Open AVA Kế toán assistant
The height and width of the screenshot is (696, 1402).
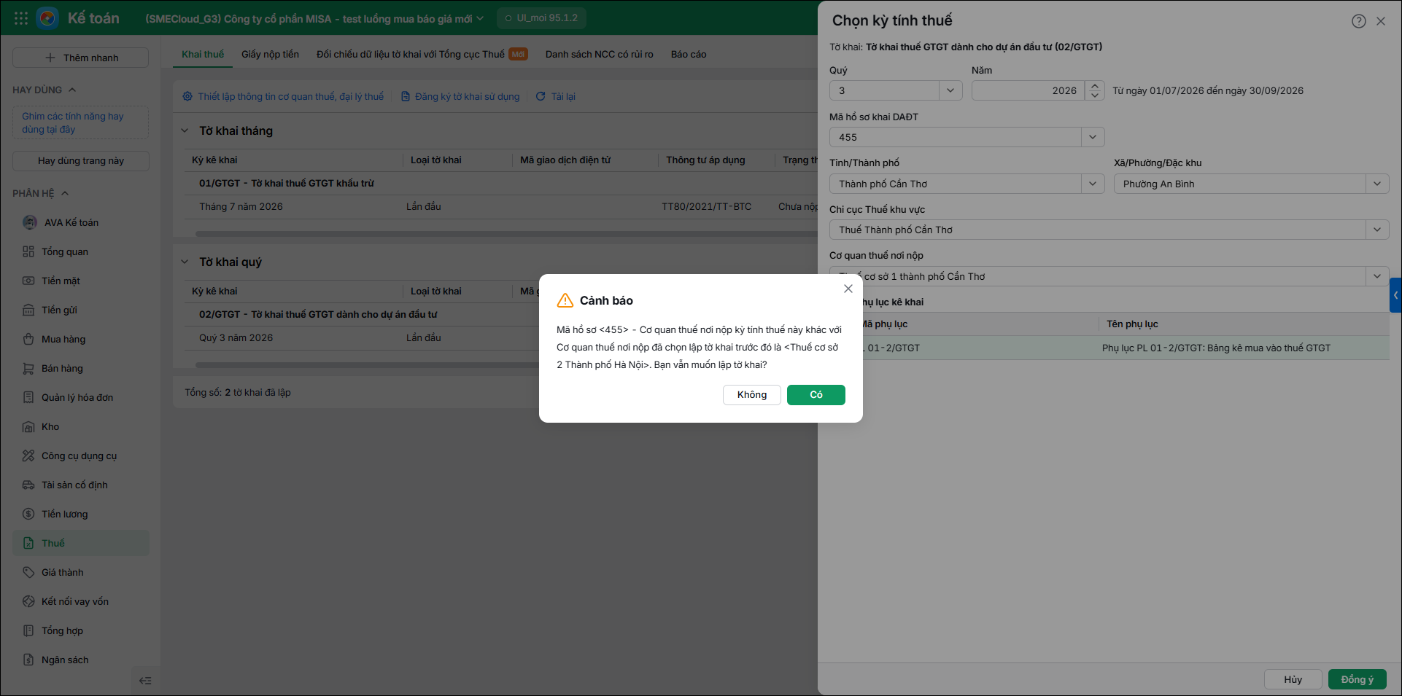point(71,222)
